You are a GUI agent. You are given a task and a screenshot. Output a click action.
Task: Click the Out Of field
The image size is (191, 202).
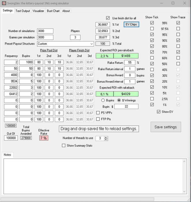pos(11,138)
